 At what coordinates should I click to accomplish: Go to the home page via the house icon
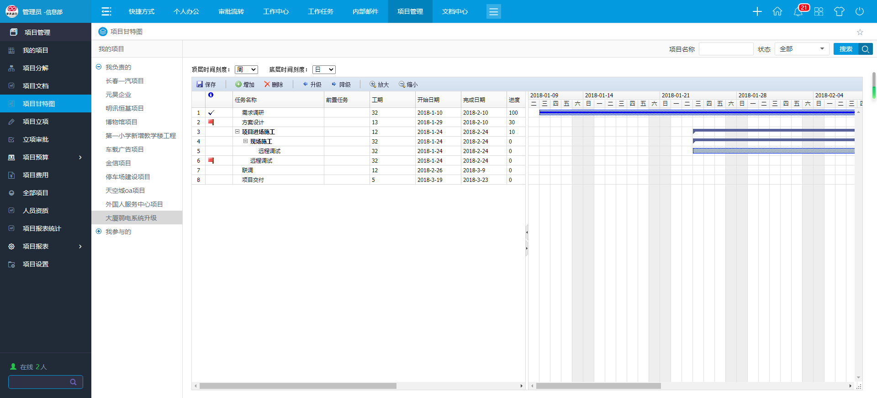point(777,12)
